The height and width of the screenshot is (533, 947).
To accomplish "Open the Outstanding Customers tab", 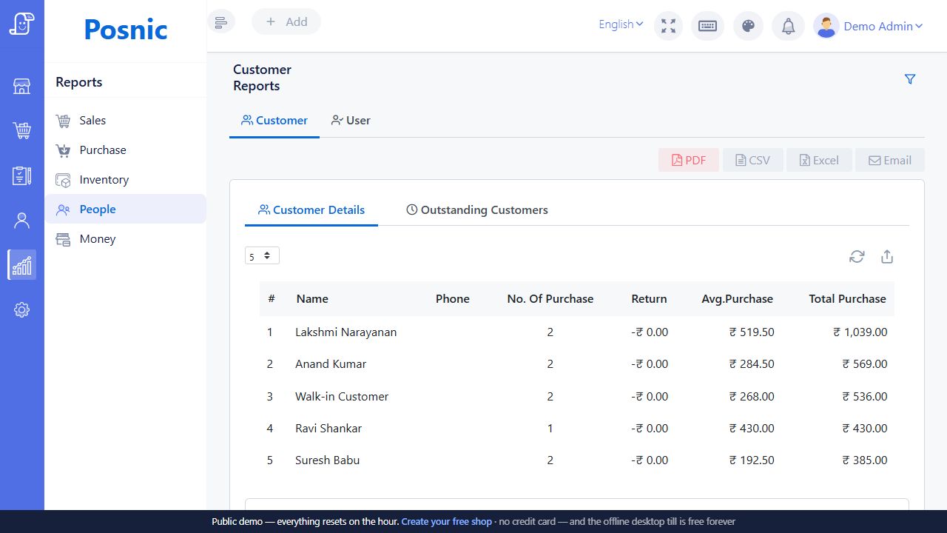I will click(477, 209).
